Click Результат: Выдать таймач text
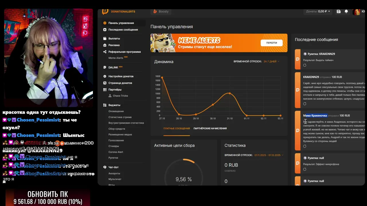The height and width of the screenshot is (206, 367). [x=318, y=60]
